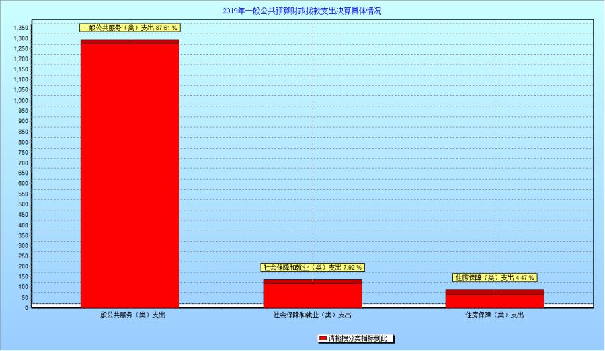Click dark top band of 住房保障 bar

495,292
